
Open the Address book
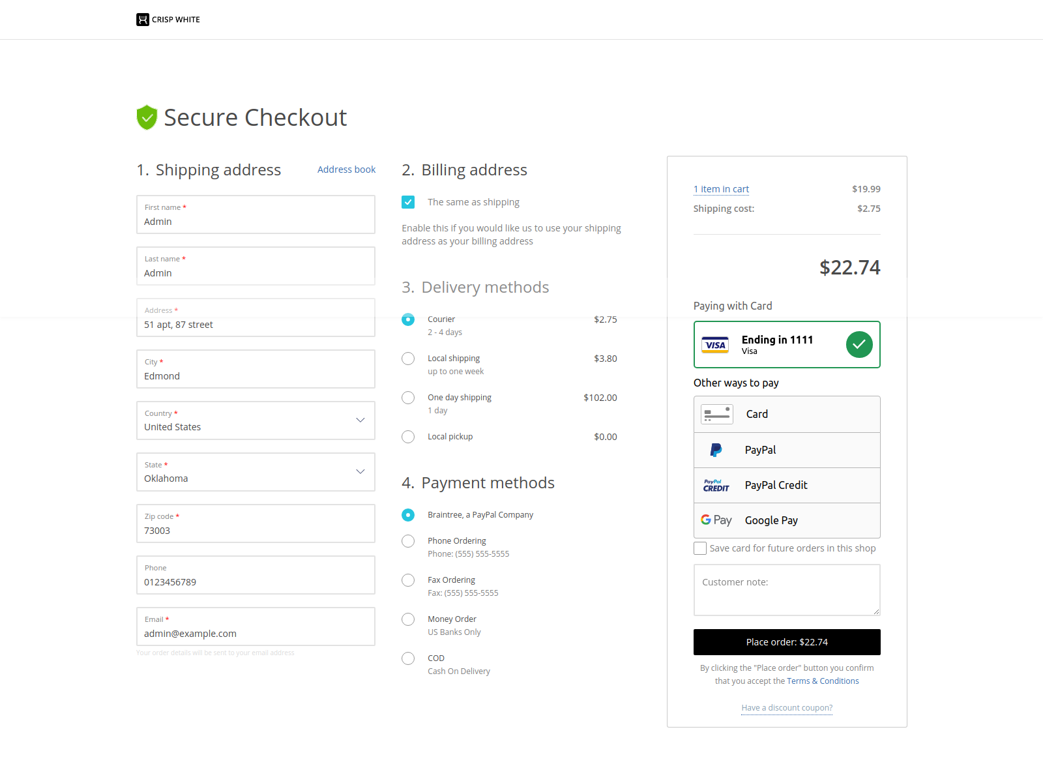(x=346, y=169)
